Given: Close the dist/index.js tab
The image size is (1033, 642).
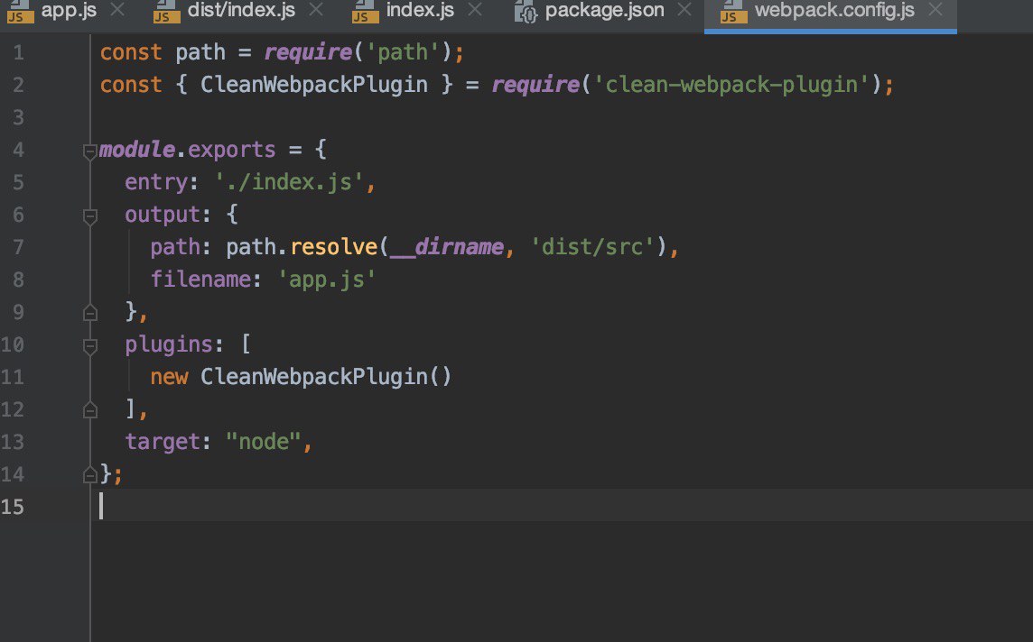Looking at the screenshot, I should click(316, 10).
